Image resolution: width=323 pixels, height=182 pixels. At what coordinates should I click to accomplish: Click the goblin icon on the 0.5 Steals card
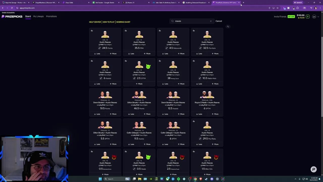coord(148,157)
